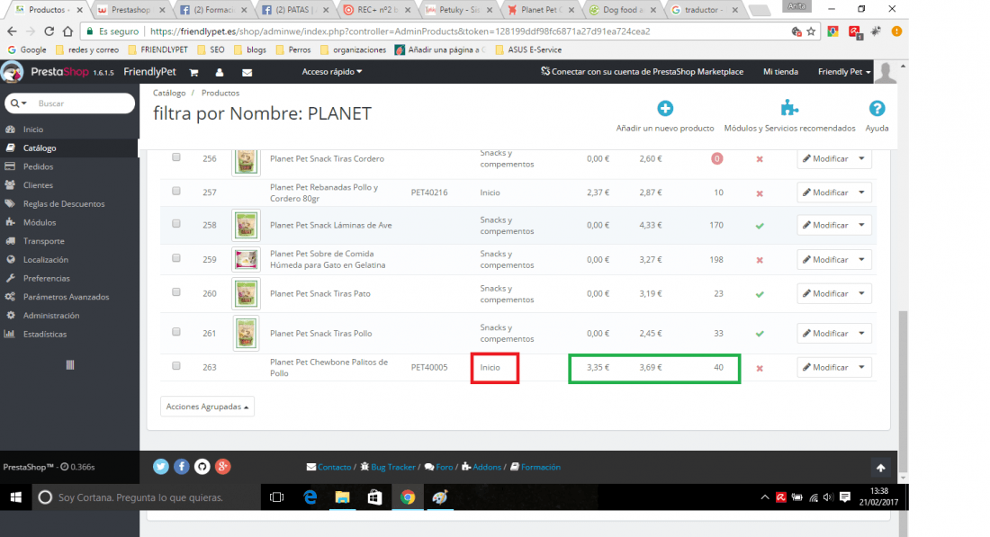This screenshot has width=990, height=537.
Task: Open Modificar dropdown arrow for product 261
Action: pos(862,333)
